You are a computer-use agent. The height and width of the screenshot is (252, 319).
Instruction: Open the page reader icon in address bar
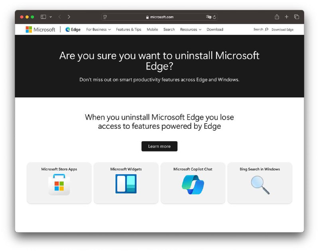click(x=105, y=17)
